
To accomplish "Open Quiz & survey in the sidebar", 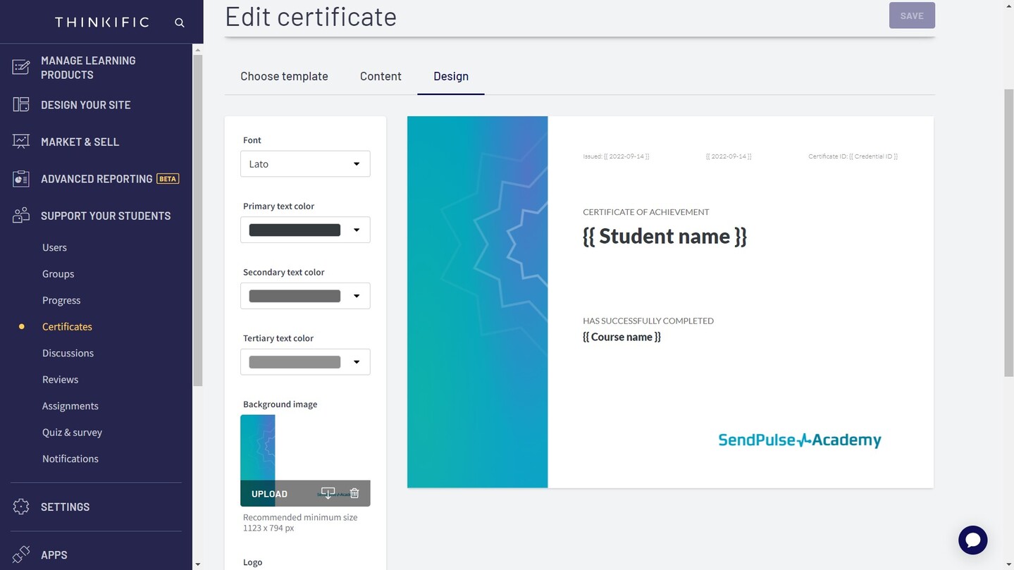I will (x=72, y=432).
